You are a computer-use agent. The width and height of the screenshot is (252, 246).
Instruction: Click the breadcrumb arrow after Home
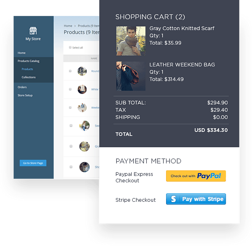(x=75, y=26)
